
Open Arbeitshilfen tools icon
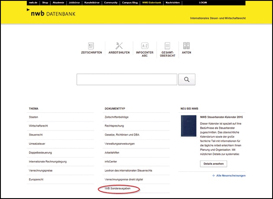point(119,46)
